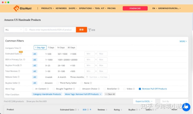
Task: Click MORE filters link
Action: point(183,41)
